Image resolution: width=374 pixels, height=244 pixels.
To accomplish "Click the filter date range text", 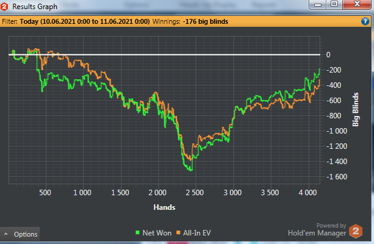I will tap(85, 21).
